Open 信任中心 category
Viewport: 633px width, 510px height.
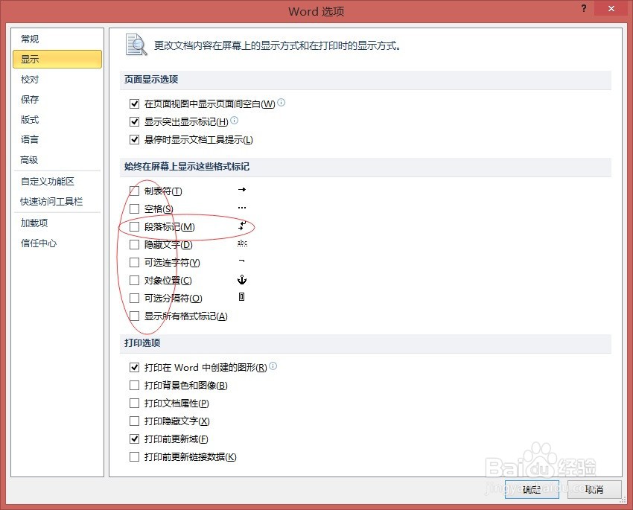[x=57, y=243]
